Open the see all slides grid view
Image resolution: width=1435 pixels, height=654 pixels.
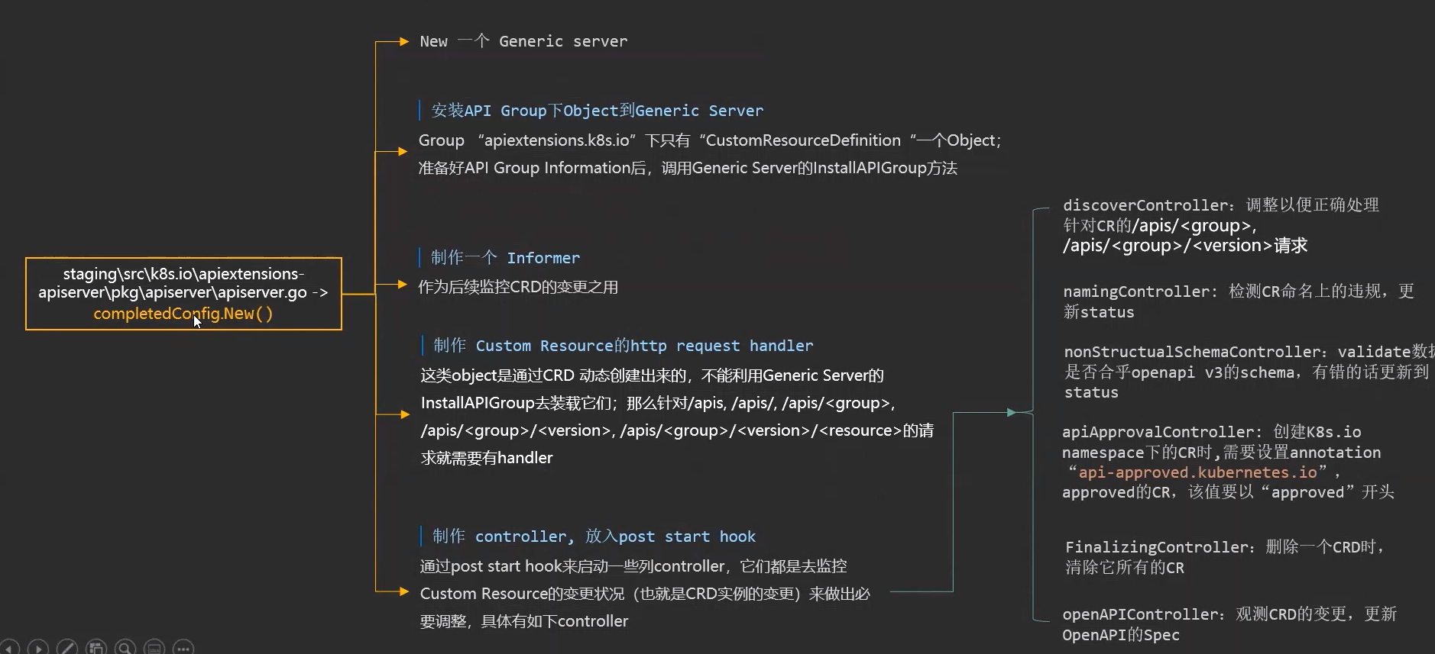[96, 649]
